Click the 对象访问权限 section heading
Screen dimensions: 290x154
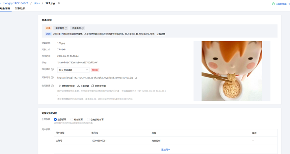49,113
